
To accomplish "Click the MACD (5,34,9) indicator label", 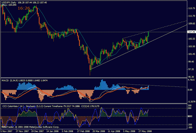I will [x=10, y=81].
